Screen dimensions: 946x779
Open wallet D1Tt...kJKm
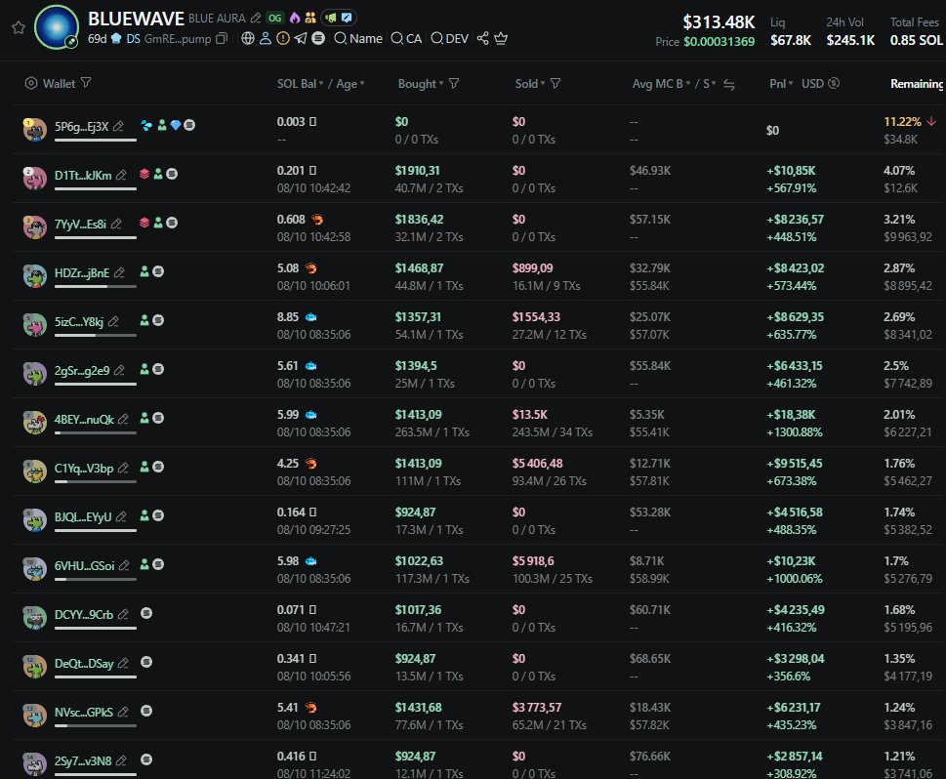tap(83, 175)
